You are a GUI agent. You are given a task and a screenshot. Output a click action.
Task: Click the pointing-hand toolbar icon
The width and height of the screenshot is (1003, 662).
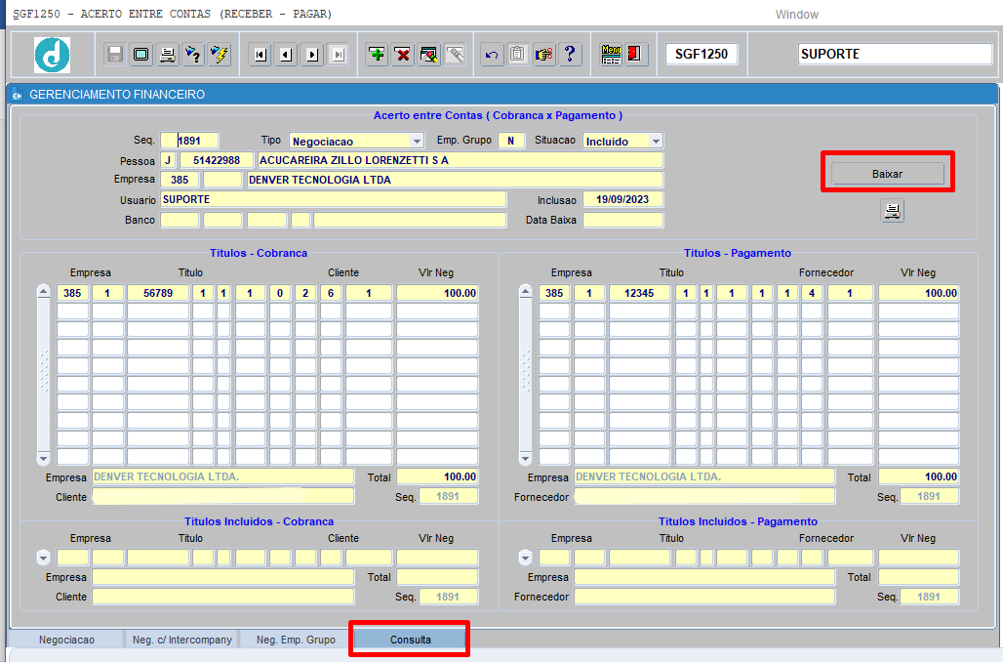(x=543, y=55)
